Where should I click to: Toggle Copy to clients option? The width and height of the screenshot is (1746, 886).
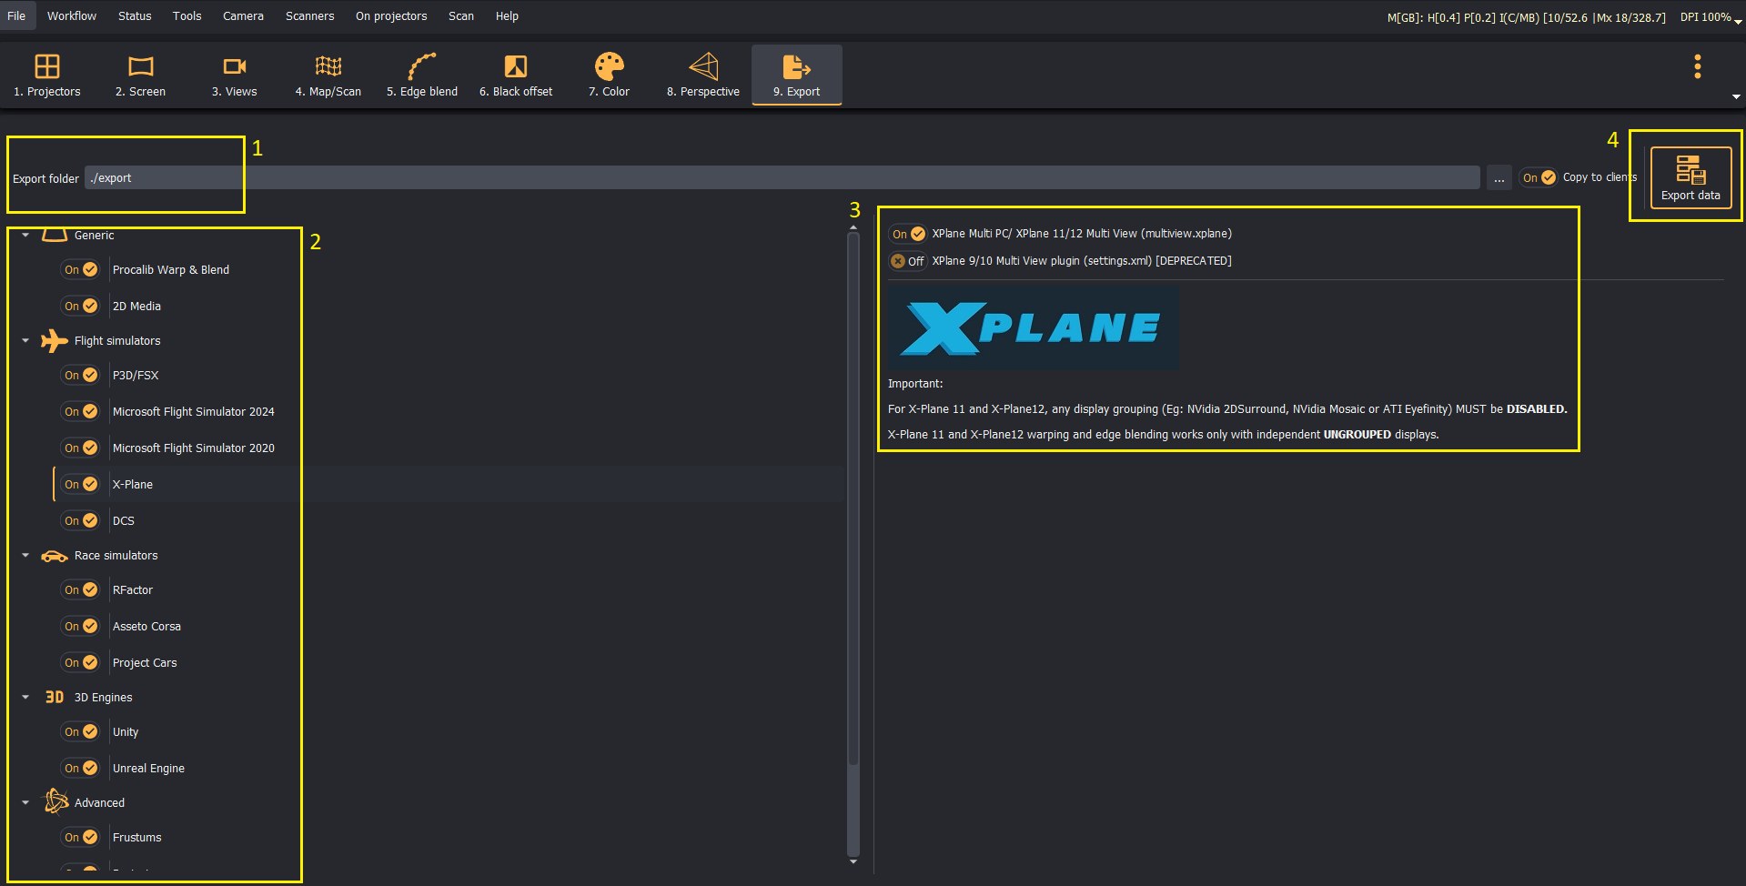point(1539,177)
